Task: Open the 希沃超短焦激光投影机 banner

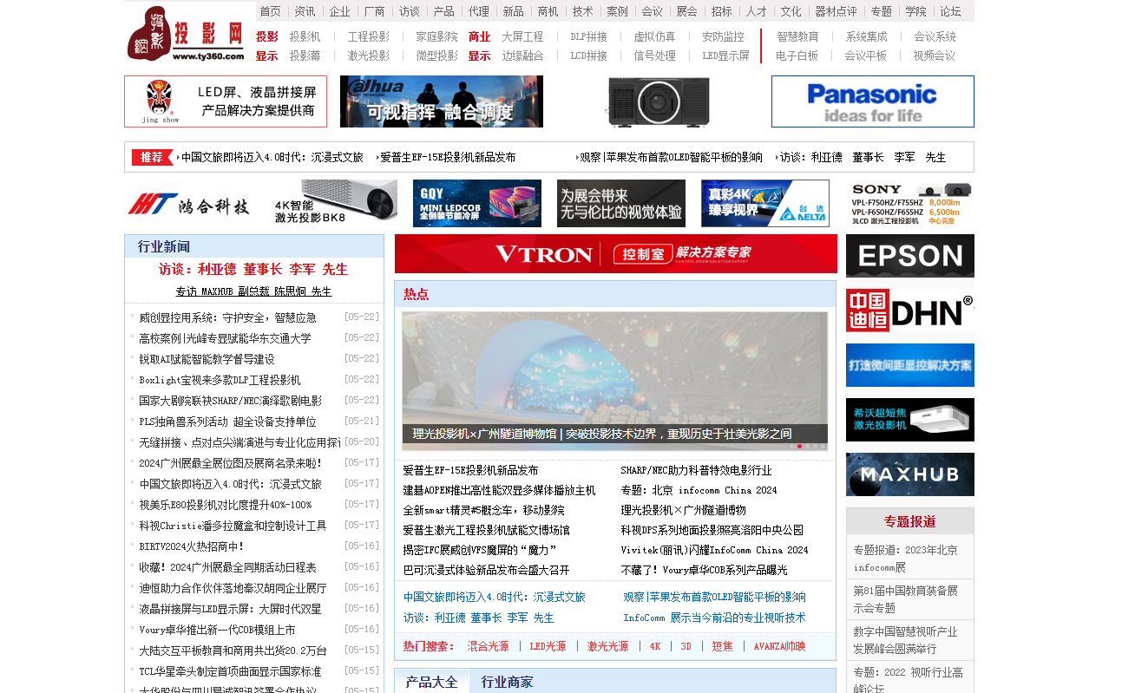Action: [910, 420]
